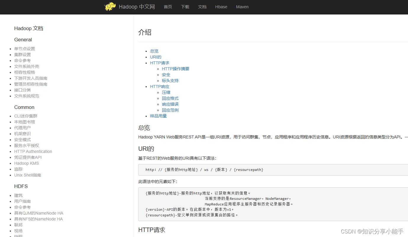Open HTTP Authentication sidebar link
This screenshot has width=408, height=237.
coord(33,151)
